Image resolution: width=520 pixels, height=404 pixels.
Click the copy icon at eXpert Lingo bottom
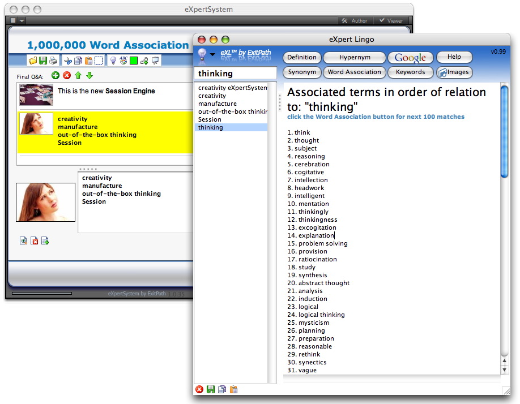tap(222, 389)
